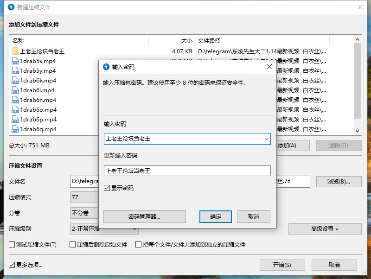Click the 输入密码 dialog title icon
Image resolution: width=371 pixels, height=279 pixels.
coord(106,67)
